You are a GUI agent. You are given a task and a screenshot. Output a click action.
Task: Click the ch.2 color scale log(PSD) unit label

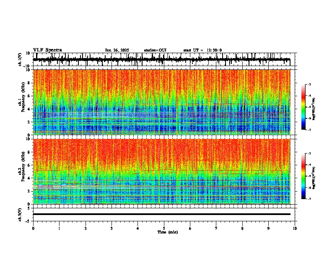(x=314, y=178)
